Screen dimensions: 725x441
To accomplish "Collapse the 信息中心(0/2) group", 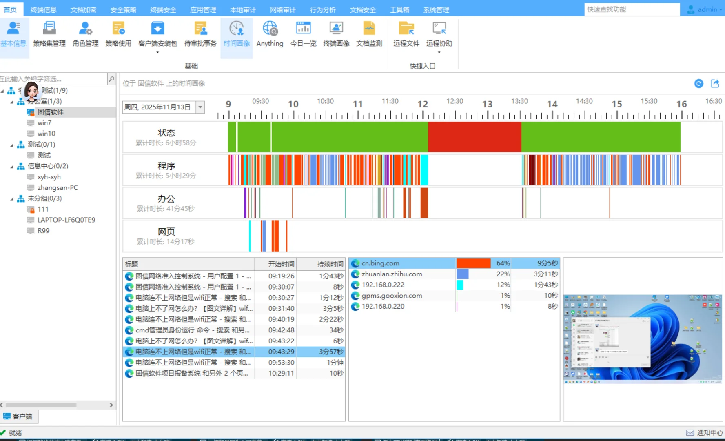I will point(12,166).
